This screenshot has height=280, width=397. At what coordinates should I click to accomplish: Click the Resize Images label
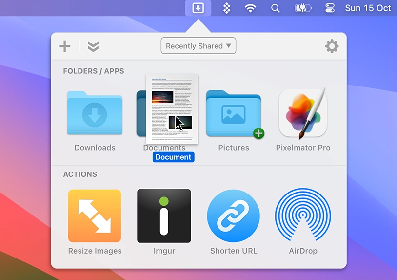tap(95, 251)
